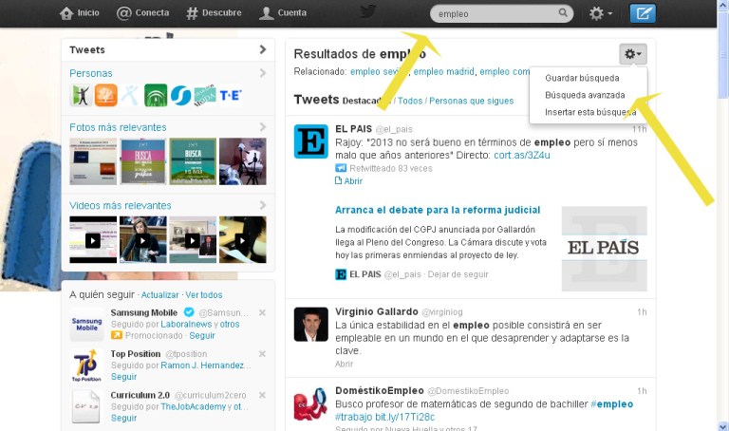Image resolution: width=729 pixels, height=431 pixels.
Task: Go to Inicio home icon
Action: [x=66, y=13]
